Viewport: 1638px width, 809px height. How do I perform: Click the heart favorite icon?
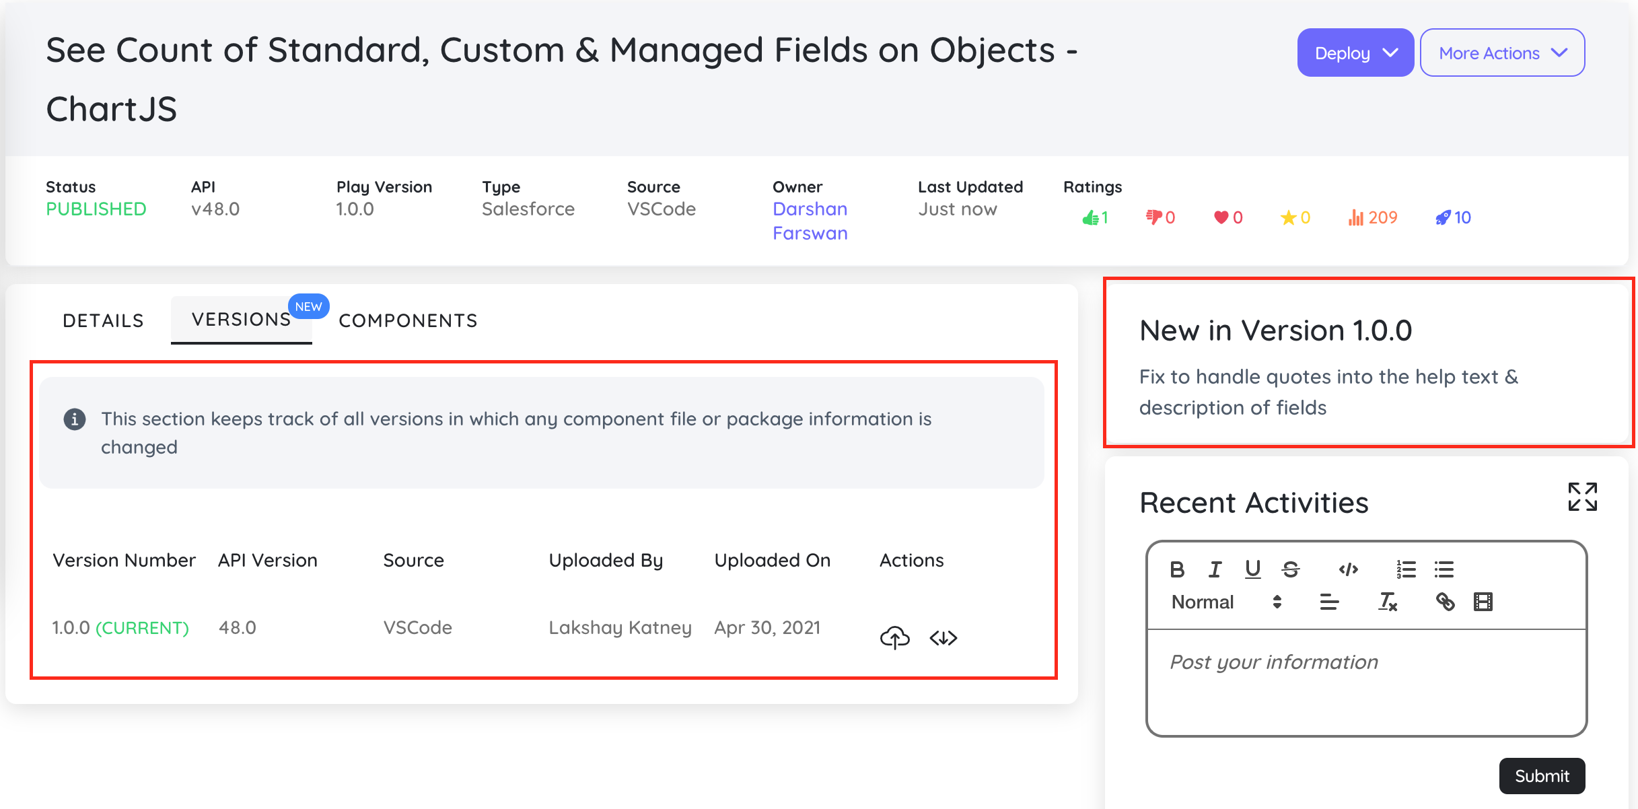click(x=1221, y=217)
